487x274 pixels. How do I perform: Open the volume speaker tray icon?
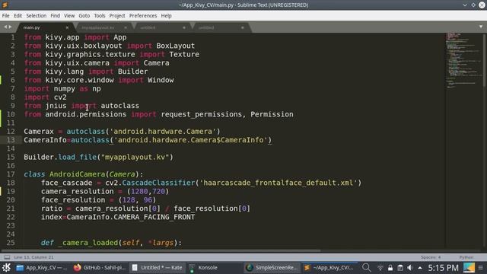click(410, 268)
